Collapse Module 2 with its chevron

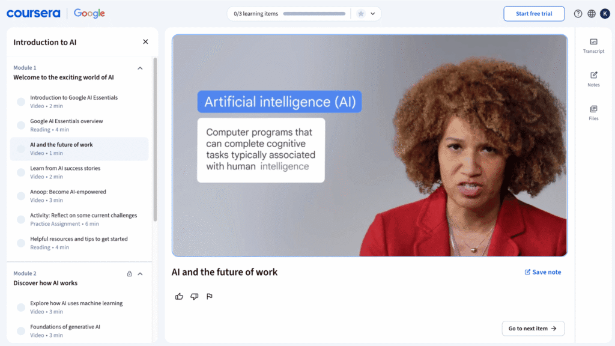tap(140, 274)
